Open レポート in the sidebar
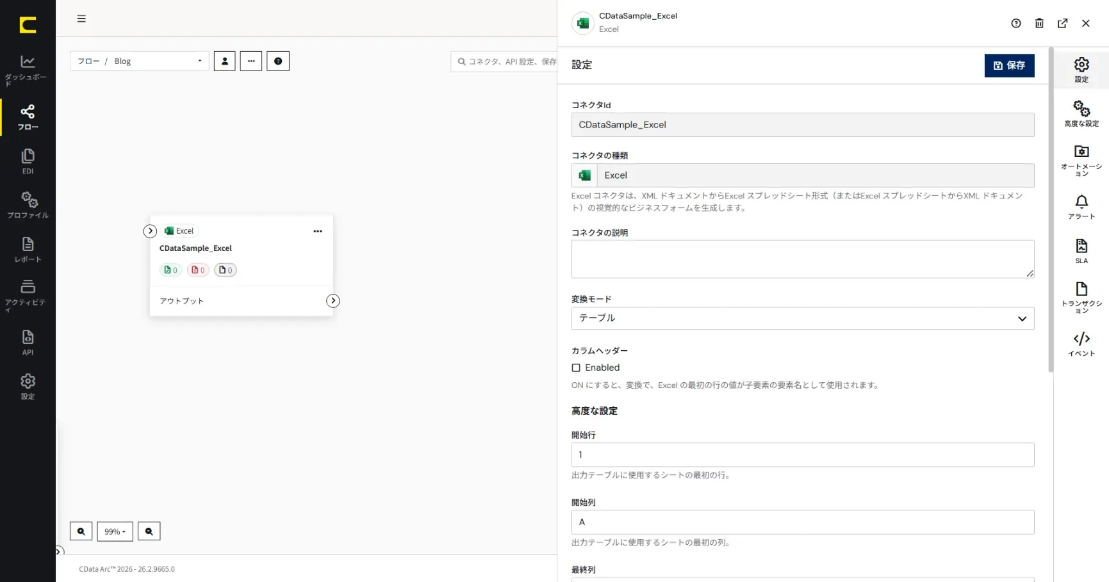The image size is (1109, 582). coord(28,250)
